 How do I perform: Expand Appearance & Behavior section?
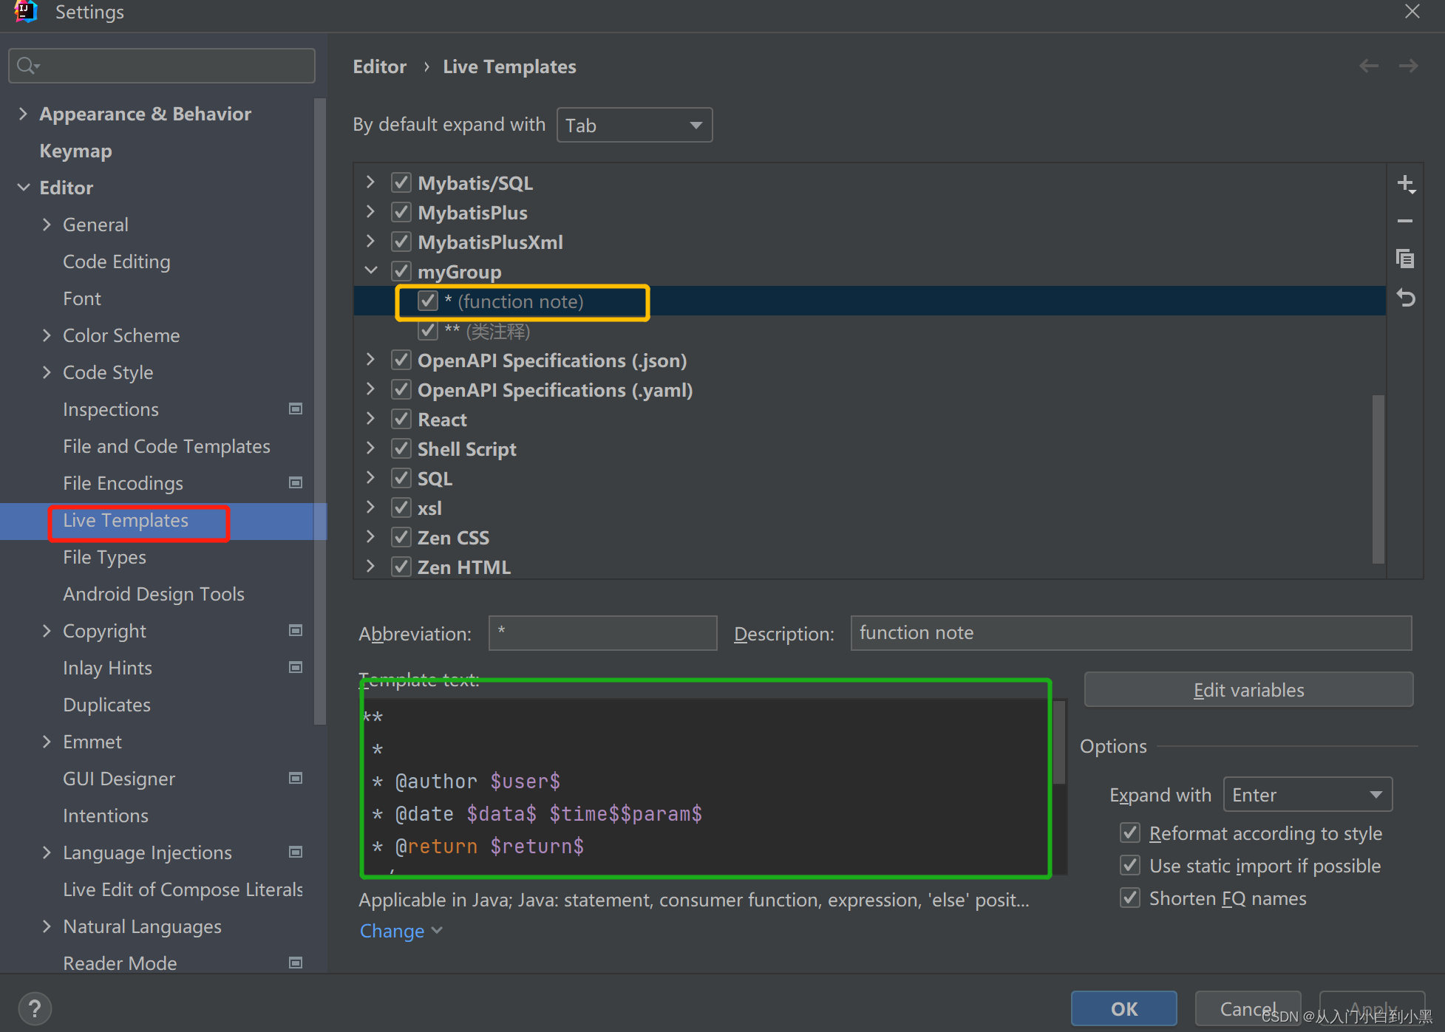click(x=23, y=114)
